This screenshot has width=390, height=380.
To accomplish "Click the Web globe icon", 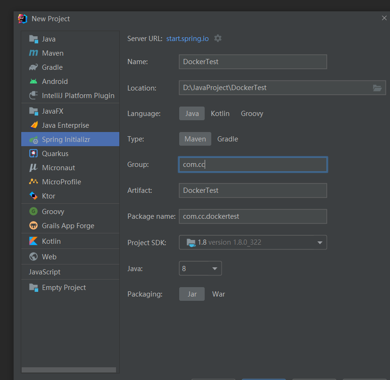I will coord(33,256).
